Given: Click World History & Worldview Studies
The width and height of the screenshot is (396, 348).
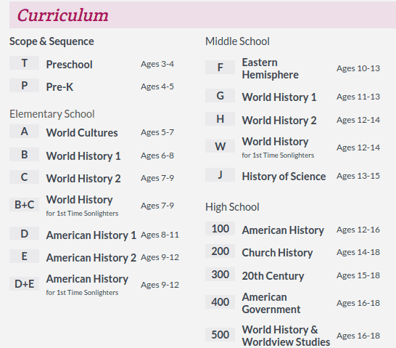Looking at the screenshot, I should click(286, 336).
